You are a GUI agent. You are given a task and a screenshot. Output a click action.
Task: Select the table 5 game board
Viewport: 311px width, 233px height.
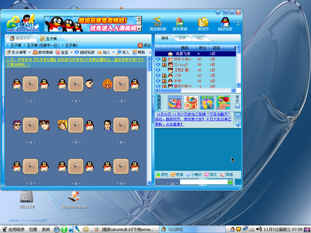(76, 125)
